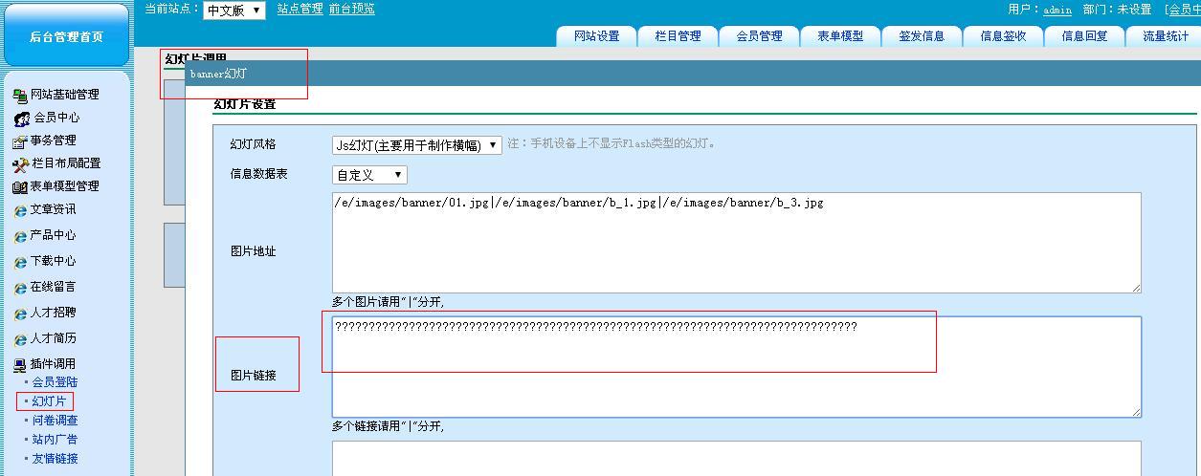Click the 事务管理 icon in sidebar
This screenshot has width=1201, height=476.
[x=19, y=141]
